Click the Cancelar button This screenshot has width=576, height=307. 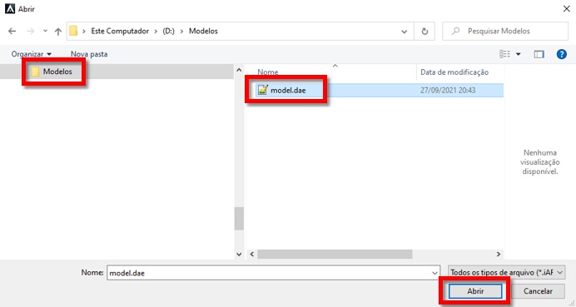[x=538, y=291]
